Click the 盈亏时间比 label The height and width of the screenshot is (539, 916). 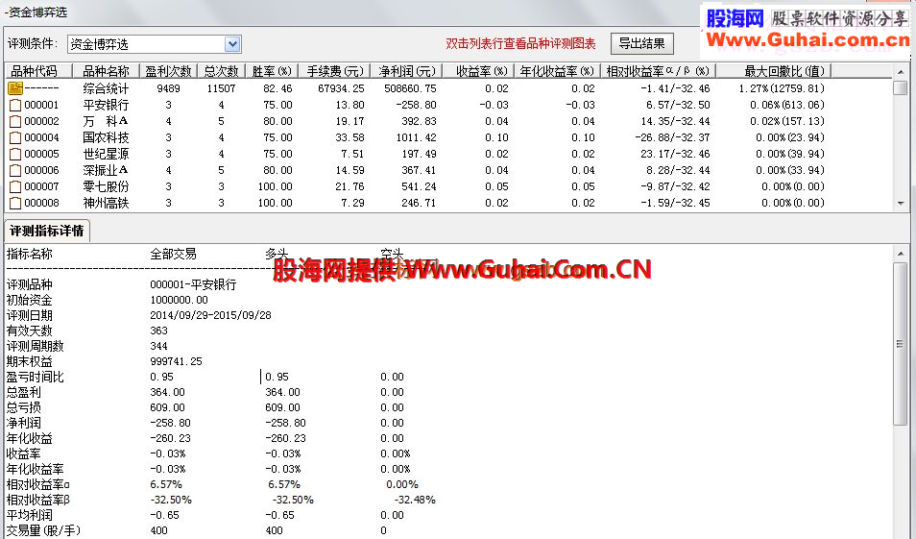click(x=36, y=377)
